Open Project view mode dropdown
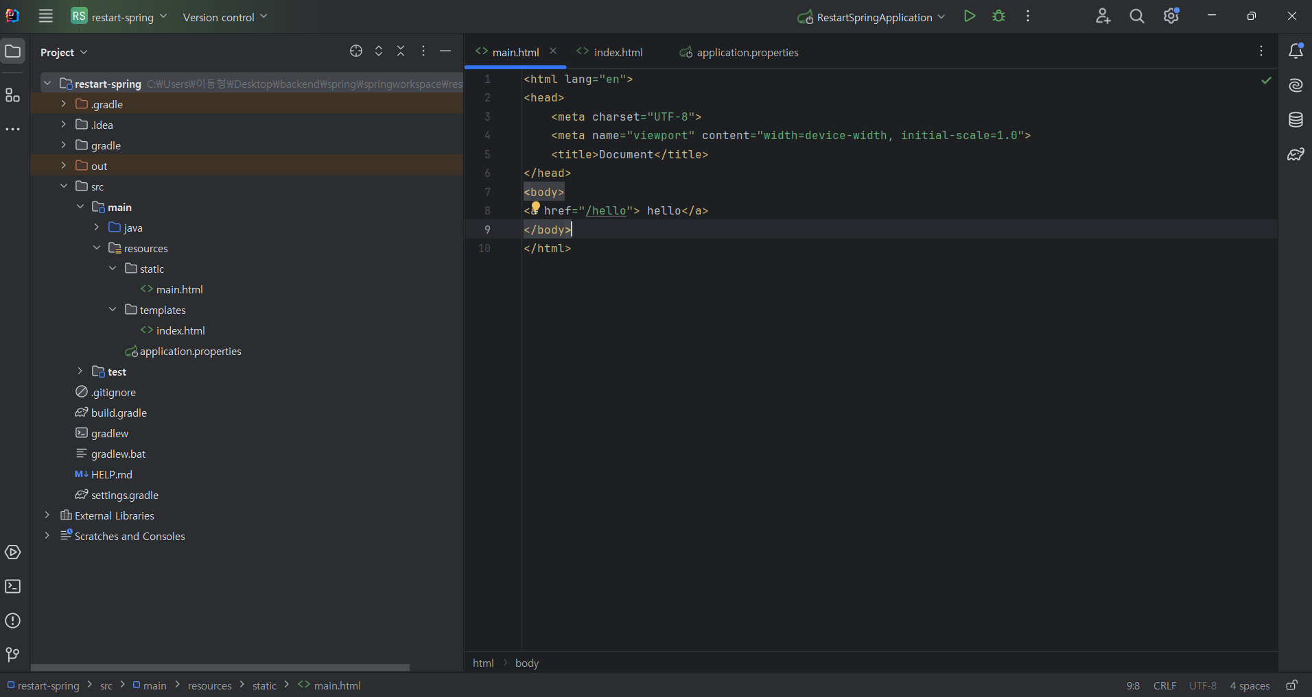Viewport: 1312px width, 697px height. pos(64,52)
